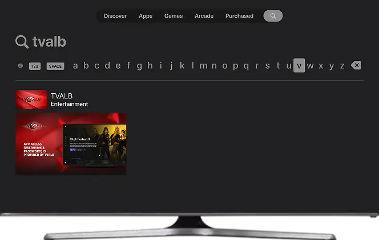This screenshot has height=240, width=379.
Task: Select letter i on keyboard
Action: (x=161, y=65)
